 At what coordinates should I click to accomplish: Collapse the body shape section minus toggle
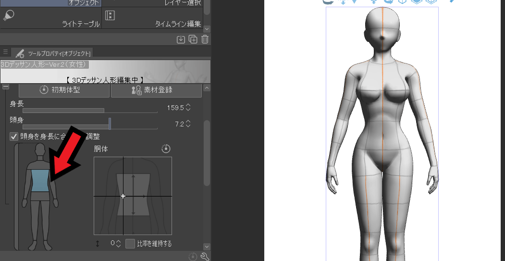pos(6,87)
